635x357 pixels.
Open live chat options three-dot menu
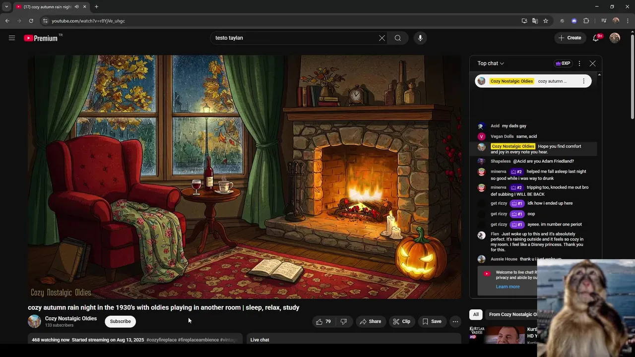pos(579,63)
